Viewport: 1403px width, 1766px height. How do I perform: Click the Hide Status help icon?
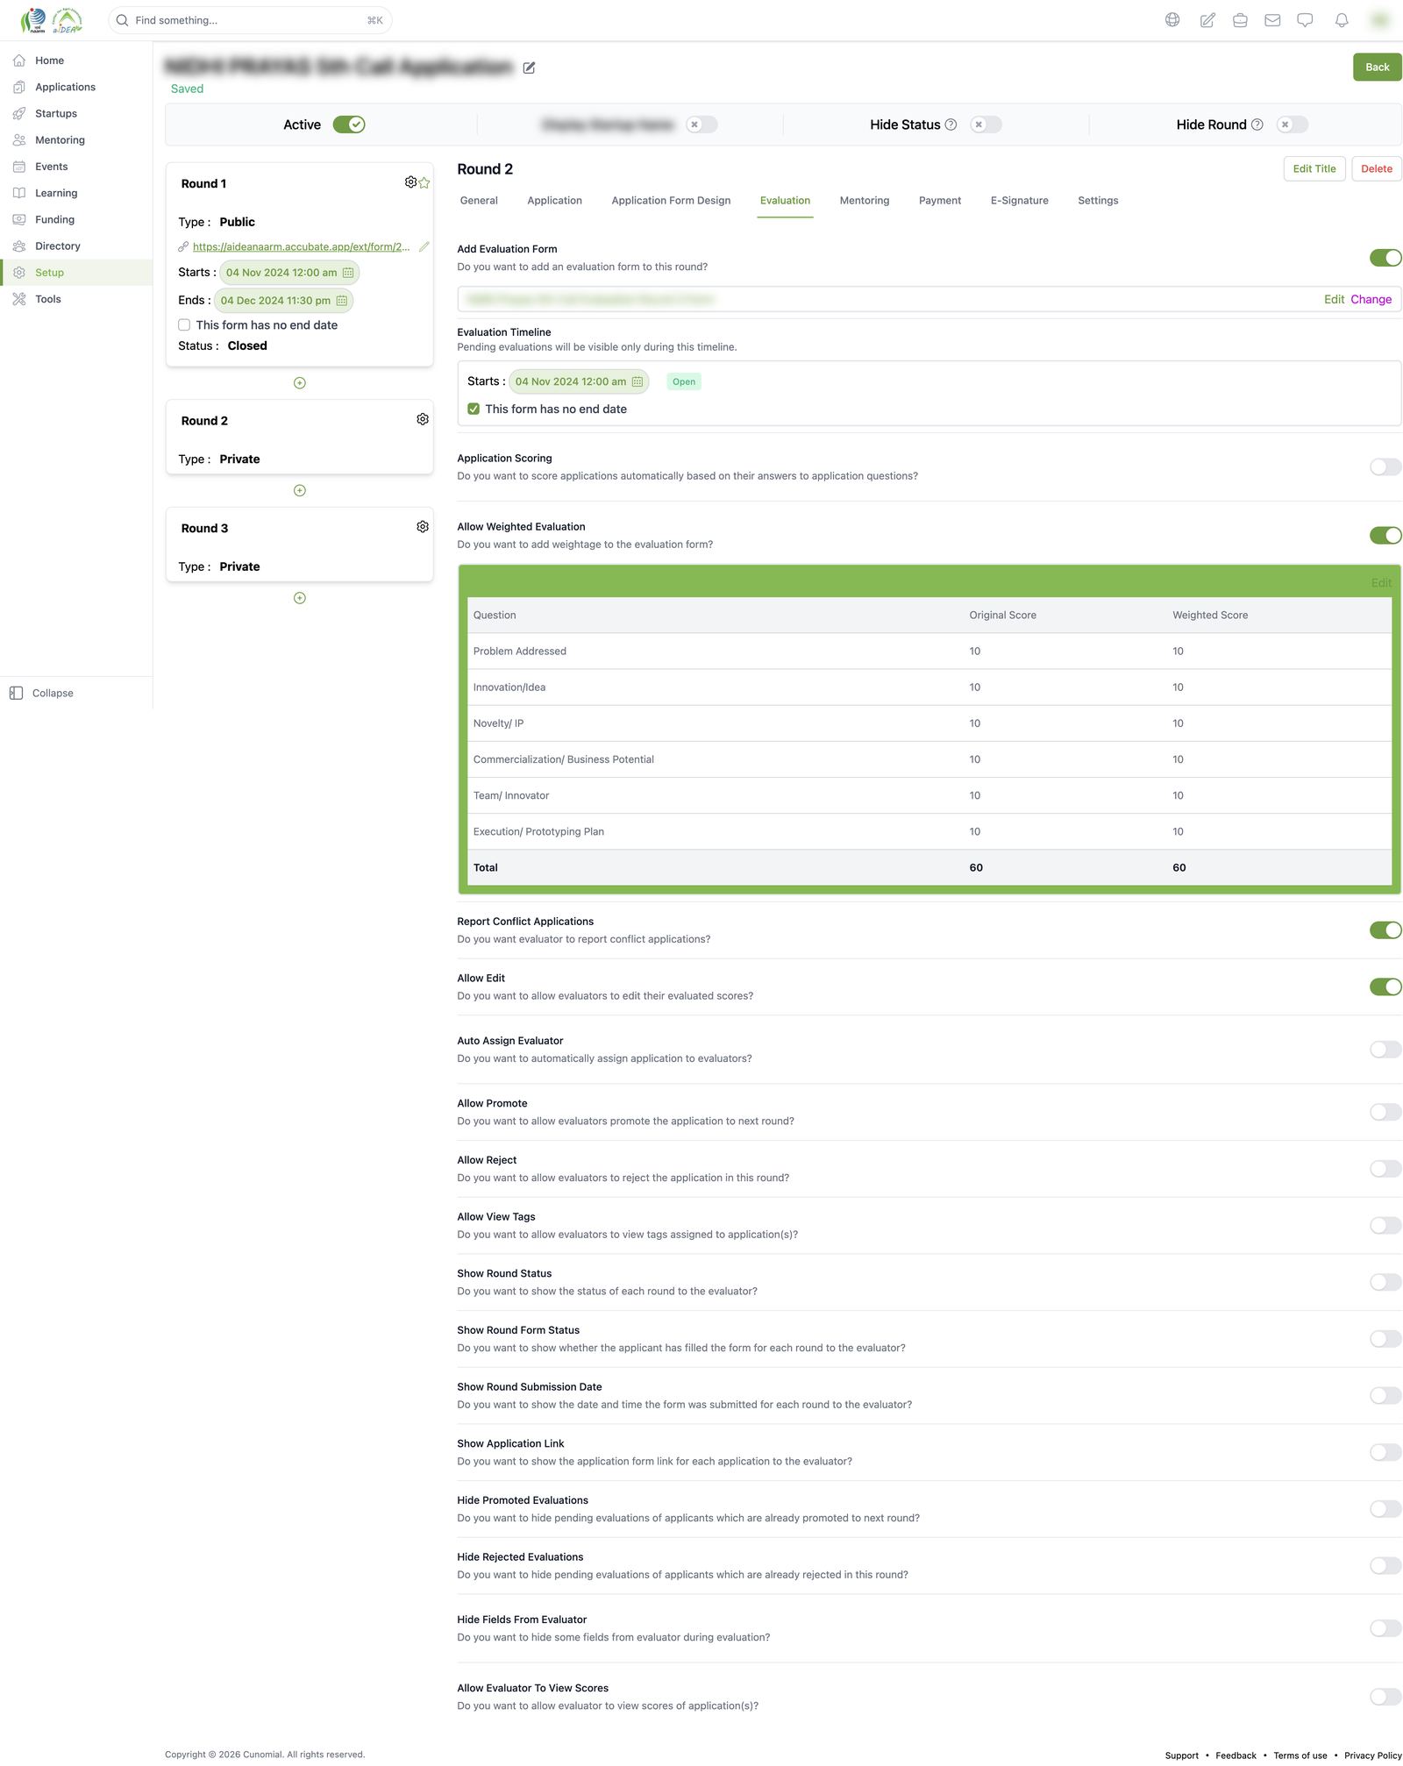coord(951,125)
